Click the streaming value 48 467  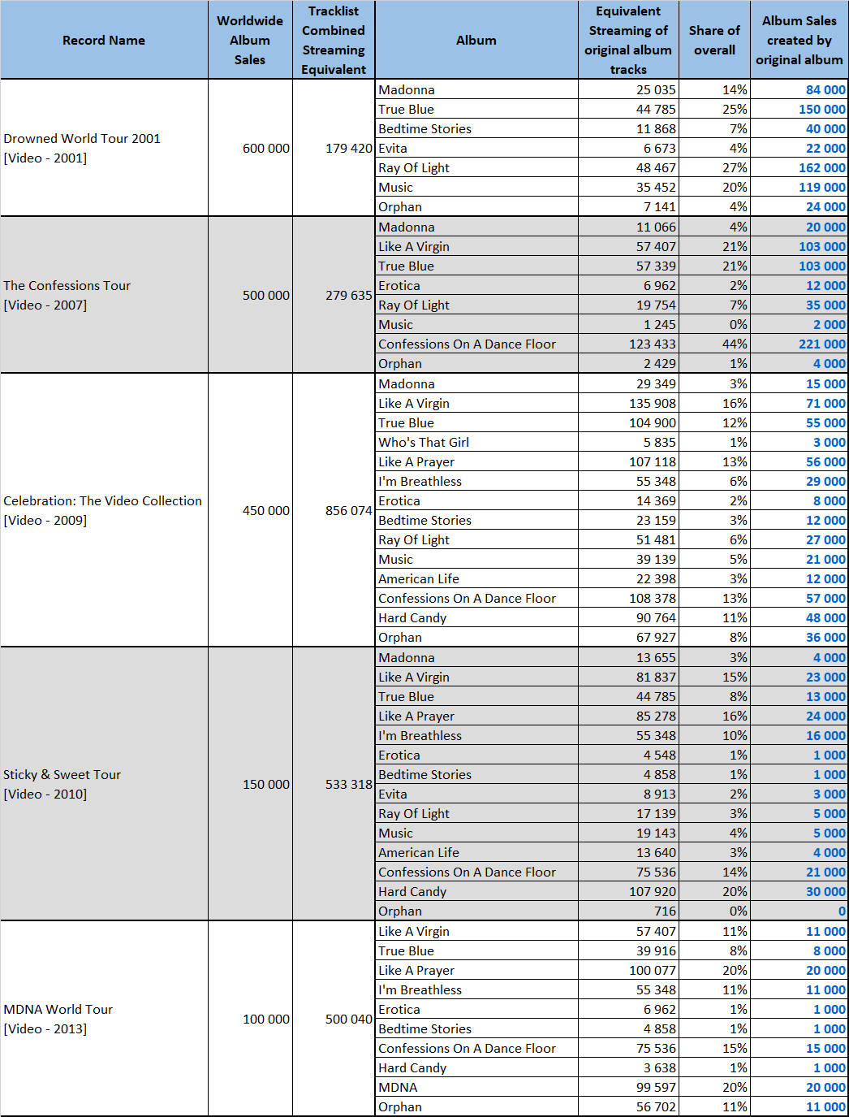coord(628,167)
